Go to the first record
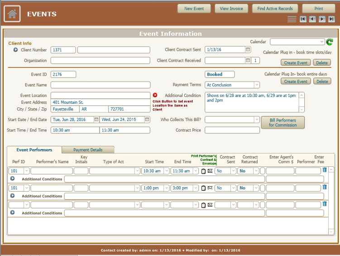The image size is (340, 256). (302, 19)
